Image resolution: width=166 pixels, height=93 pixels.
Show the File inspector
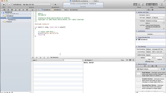click(149, 10)
